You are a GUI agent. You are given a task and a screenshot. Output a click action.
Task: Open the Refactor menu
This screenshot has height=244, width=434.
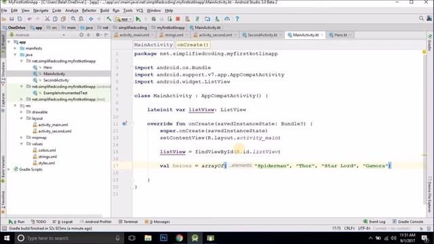[89, 11]
